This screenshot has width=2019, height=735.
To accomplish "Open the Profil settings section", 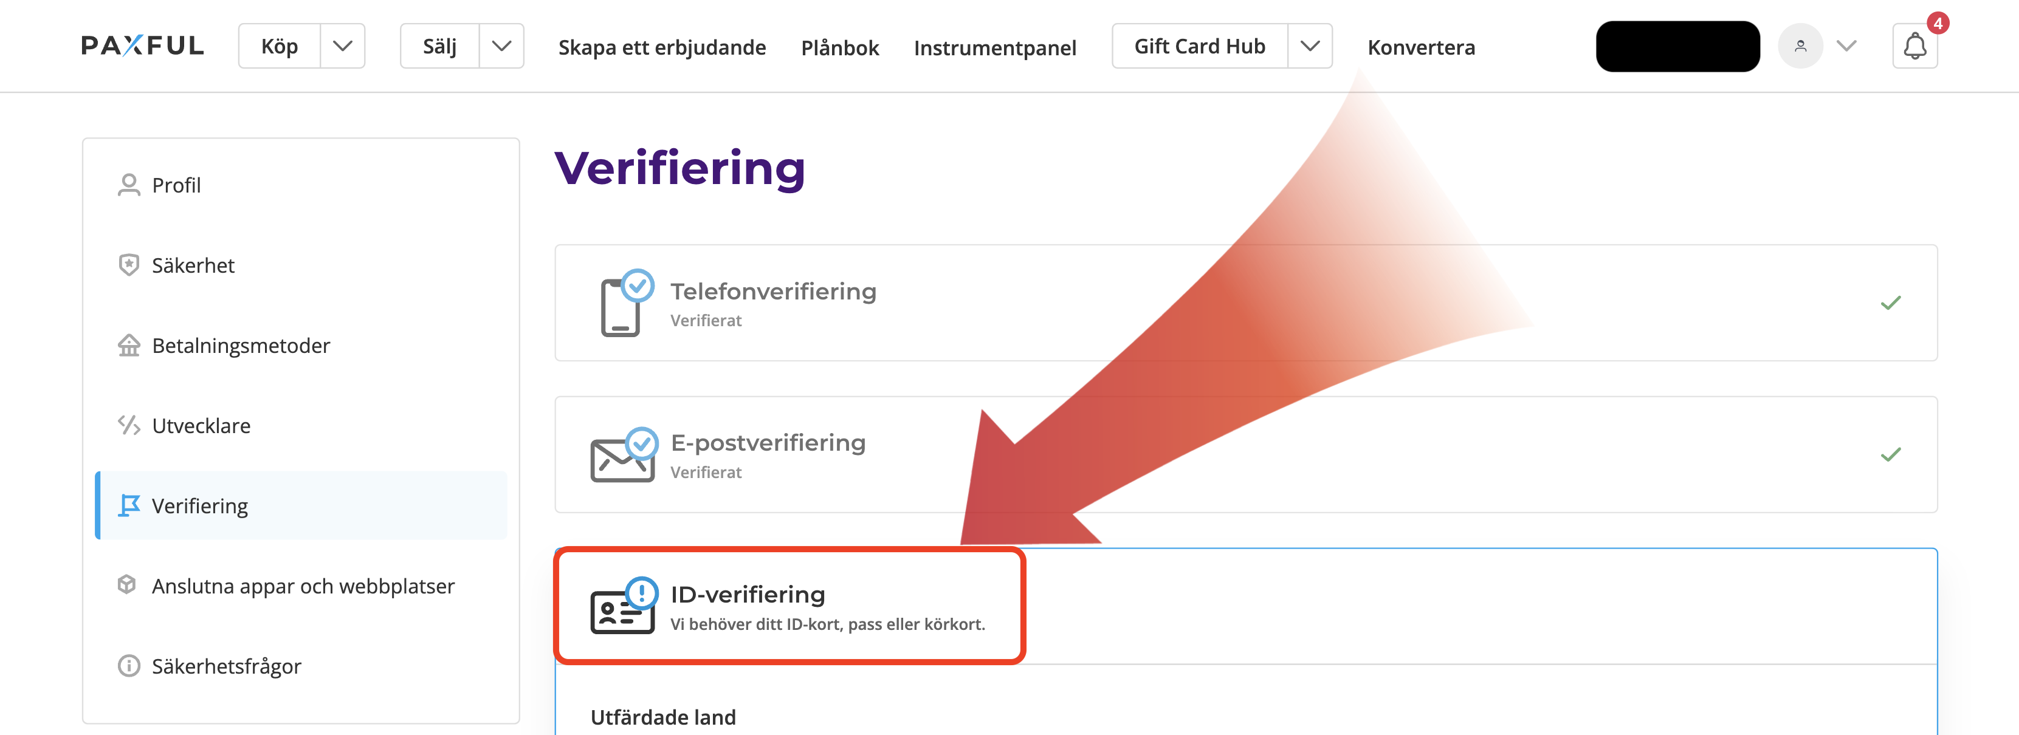I will [x=176, y=185].
